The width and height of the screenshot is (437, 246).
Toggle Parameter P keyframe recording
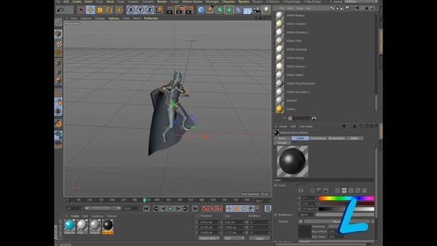(251, 208)
